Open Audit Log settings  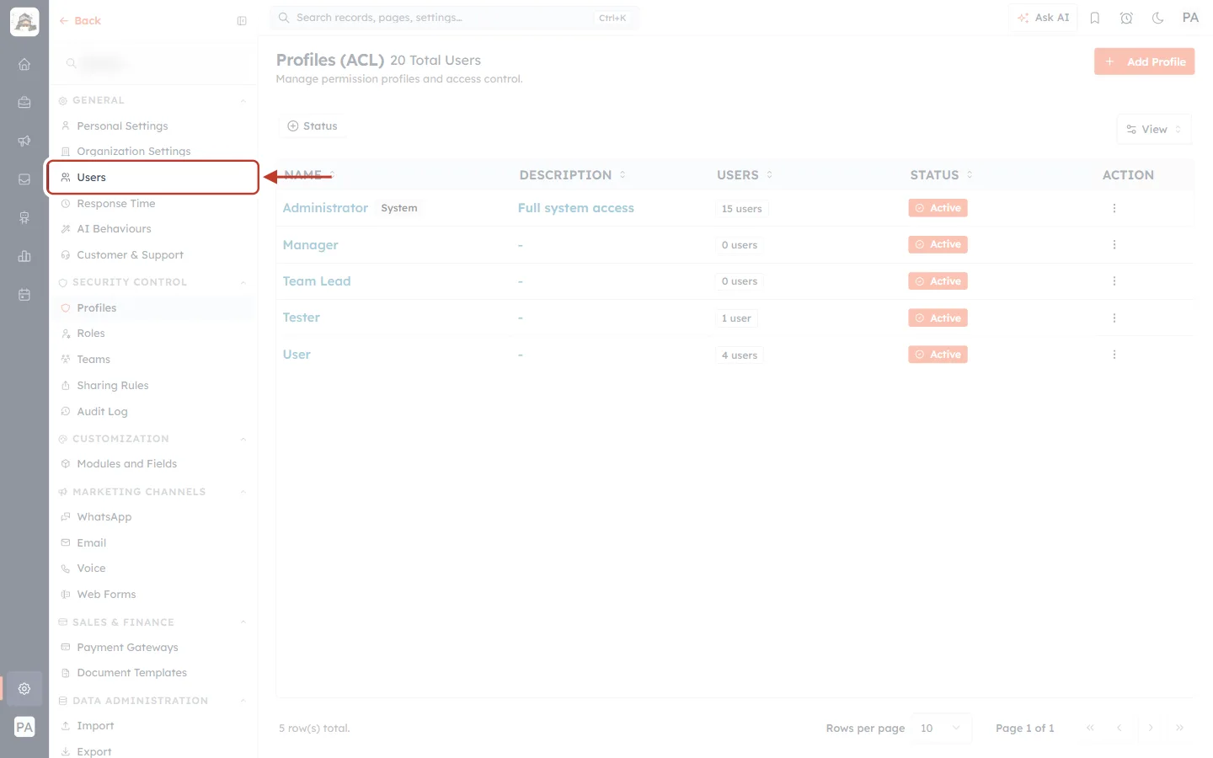[152, 412]
